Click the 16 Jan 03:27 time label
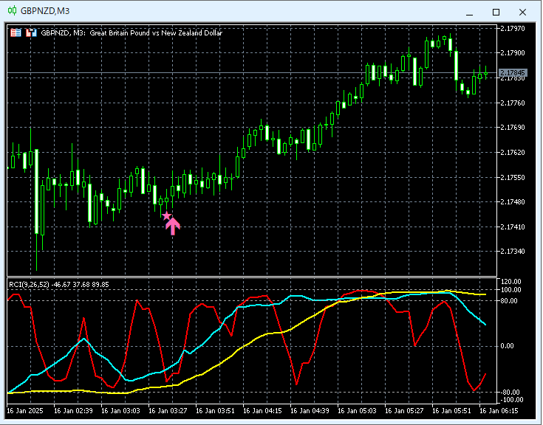Screen dimensions: 543x425 coord(168,411)
